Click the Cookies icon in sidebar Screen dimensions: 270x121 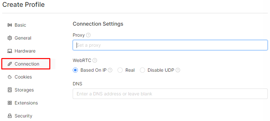pyautogui.click(x=10, y=77)
